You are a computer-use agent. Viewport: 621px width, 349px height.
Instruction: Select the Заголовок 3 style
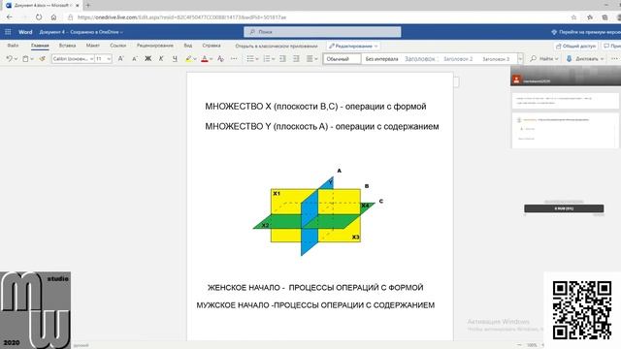tap(496, 59)
